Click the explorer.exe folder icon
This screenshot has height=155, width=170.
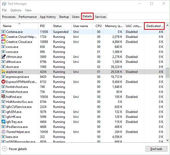pyautogui.click(x=3, y=72)
